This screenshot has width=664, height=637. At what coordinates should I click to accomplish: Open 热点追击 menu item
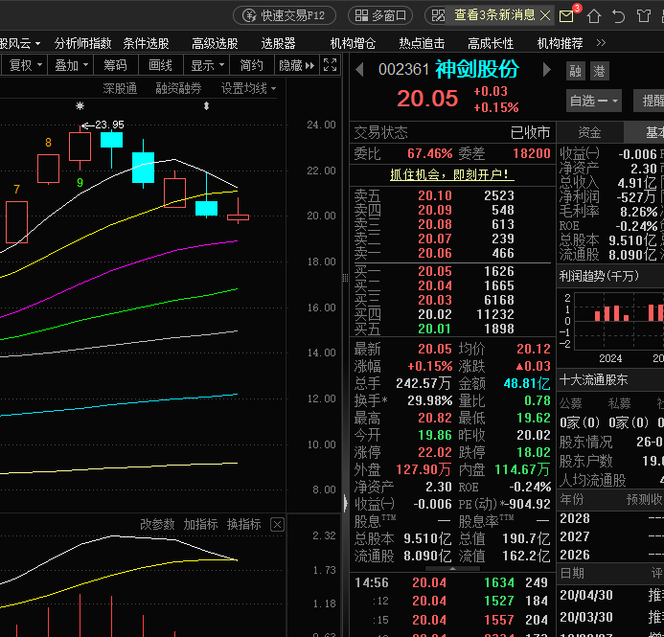(x=423, y=43)
